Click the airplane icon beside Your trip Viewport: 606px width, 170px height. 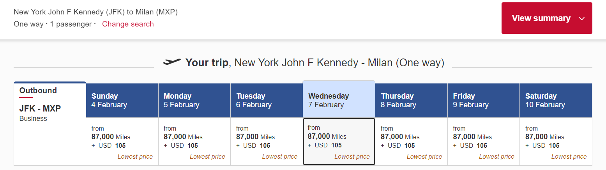(172, 62)
